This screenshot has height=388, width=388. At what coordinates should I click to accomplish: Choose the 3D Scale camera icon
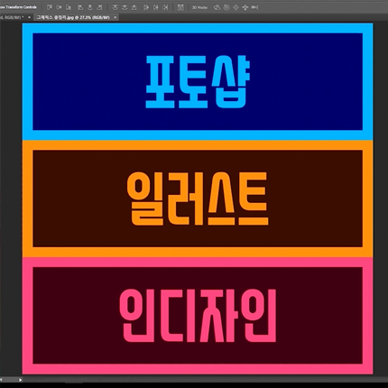(x=254, y=7)
